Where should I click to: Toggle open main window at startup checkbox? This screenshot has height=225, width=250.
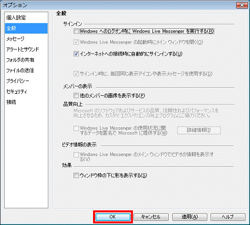[76, 42]
